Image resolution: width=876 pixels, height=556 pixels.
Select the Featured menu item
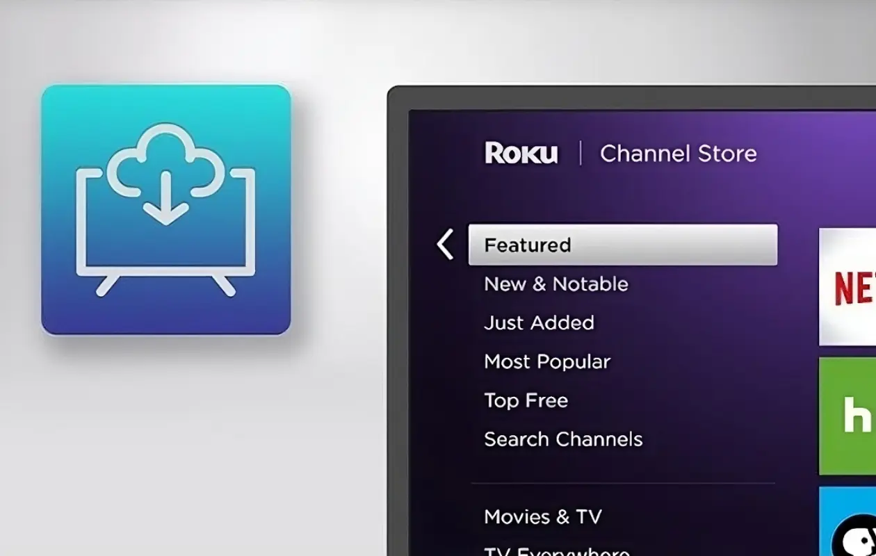pyautogui.click(x=623, y=245)
